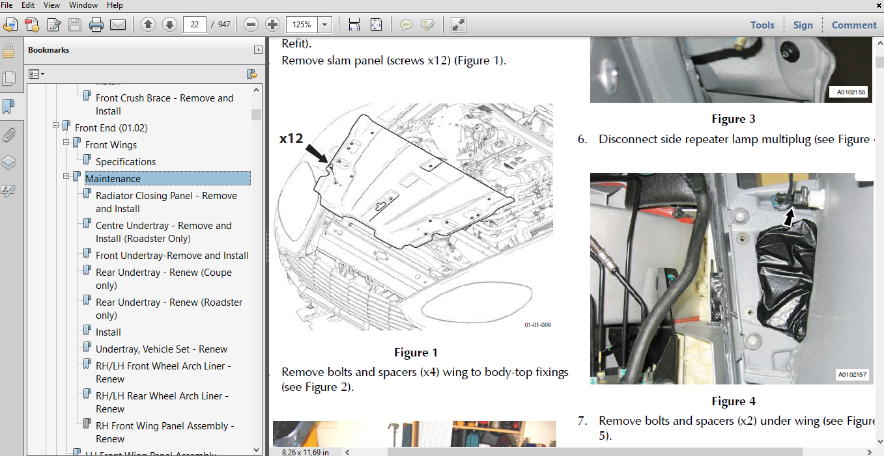Image resolution: width=884 pixels, height=456 pixels.
Task: Click the Sign button
Action: [803, 25]
